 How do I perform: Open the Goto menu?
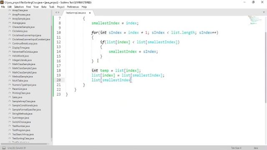coord(44,7)
